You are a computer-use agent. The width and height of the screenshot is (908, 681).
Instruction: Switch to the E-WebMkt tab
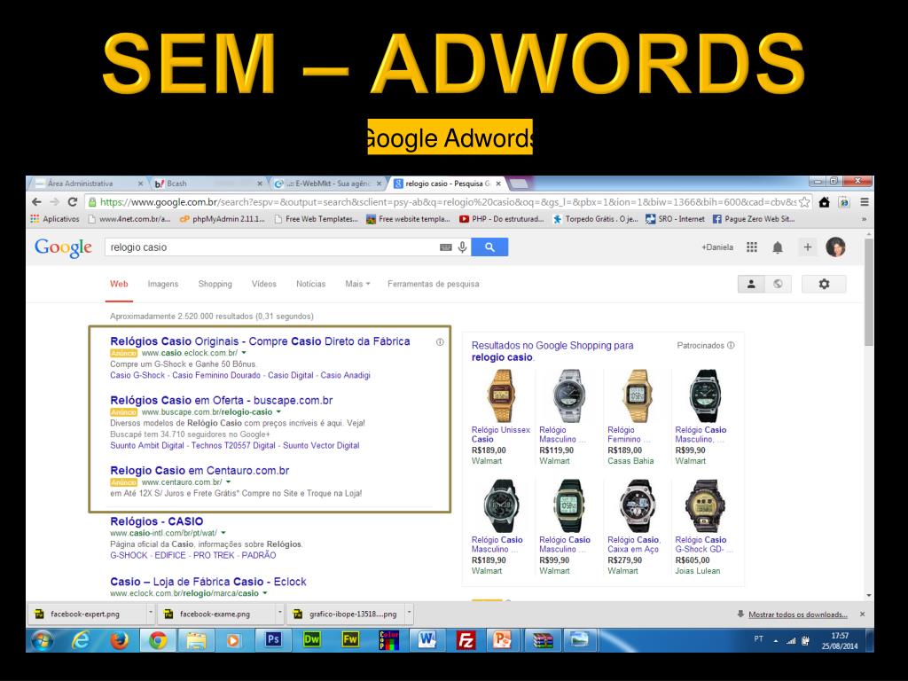point(327,184)
